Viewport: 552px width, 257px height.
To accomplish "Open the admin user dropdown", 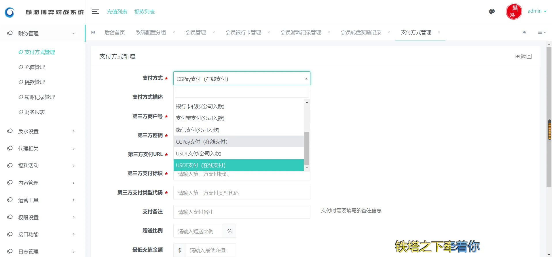I will coord(536,11).
